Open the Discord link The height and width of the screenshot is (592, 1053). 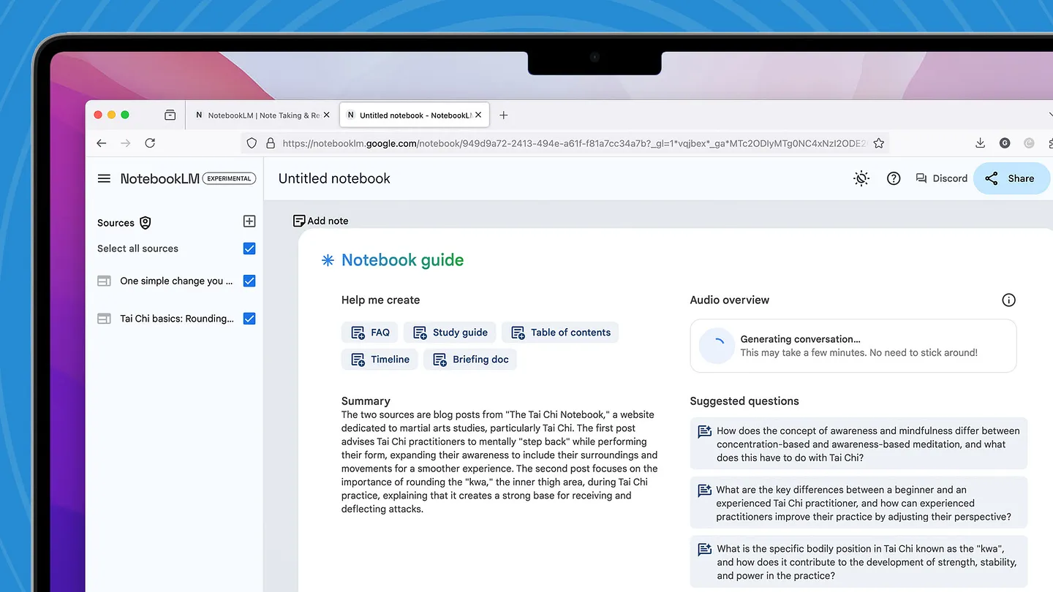click(x=942, y=178)
